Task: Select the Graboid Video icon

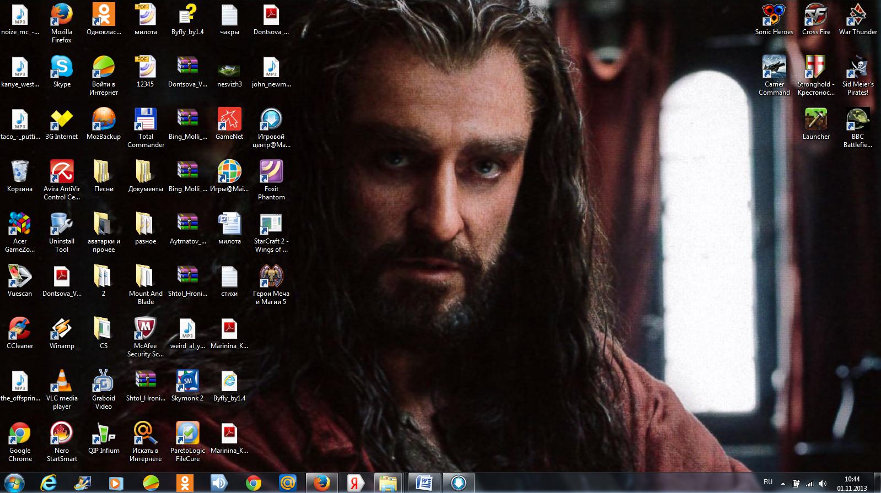Action: click(104, 389)
